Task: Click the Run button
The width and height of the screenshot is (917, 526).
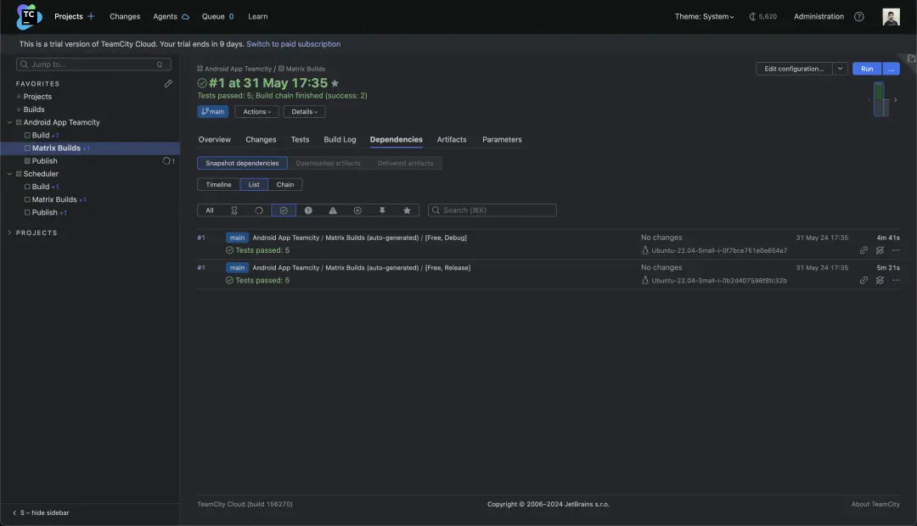Action: [867, 69]
